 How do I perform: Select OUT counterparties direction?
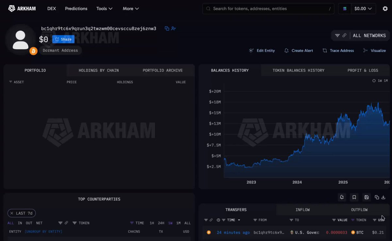pyautogui.click(x=29, y=223)
